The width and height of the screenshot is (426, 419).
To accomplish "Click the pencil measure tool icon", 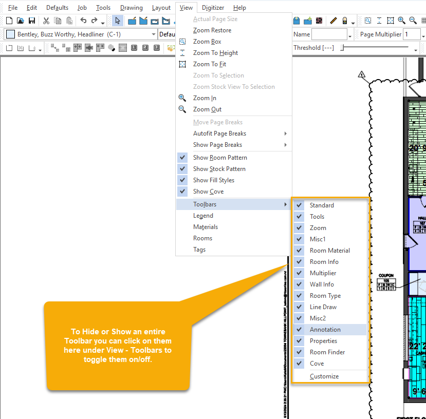I will pos(334,21).
